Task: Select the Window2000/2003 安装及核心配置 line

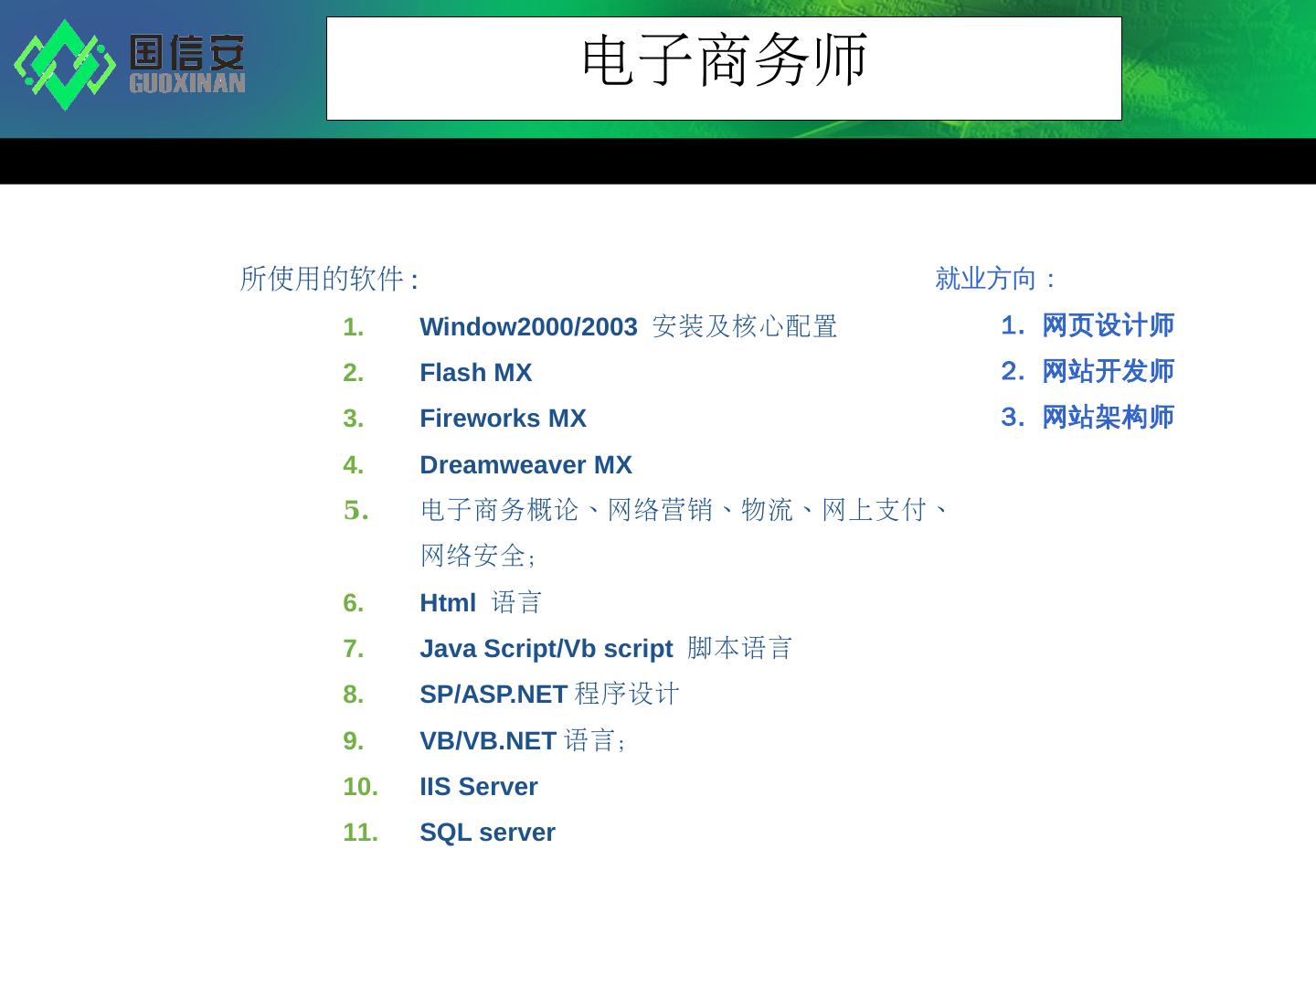Action: point(629,326)
